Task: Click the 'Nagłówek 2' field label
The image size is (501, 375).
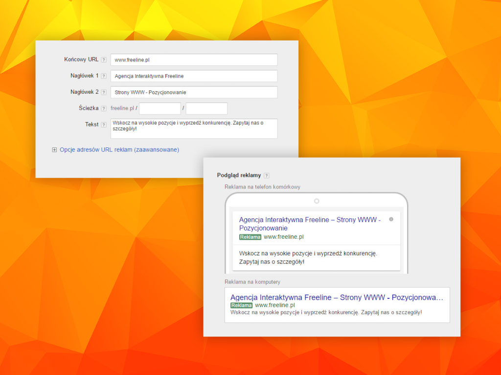Action: 84,92
